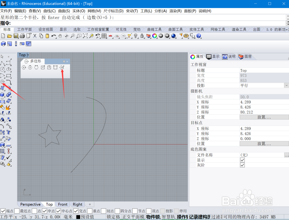Click the Zoom window magnifier icon
289x220 pixels.
point(79,36)
